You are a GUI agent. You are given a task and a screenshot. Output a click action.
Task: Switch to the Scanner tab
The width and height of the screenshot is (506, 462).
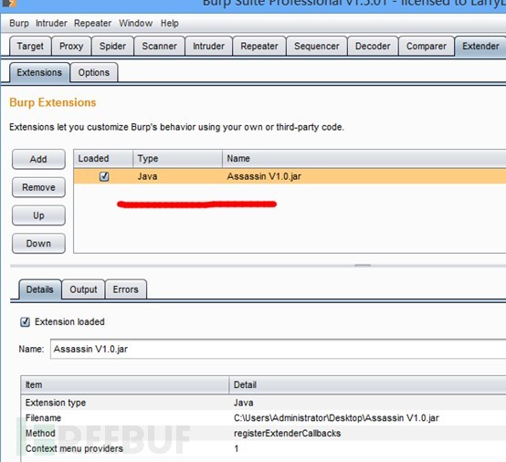tap(160, 47)
